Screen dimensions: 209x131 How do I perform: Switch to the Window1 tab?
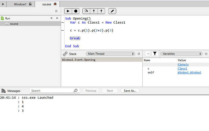point(21,4)
